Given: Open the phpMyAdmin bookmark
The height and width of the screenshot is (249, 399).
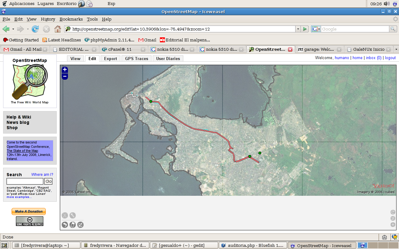Looking at the screenshot, I should click(x=109, y=40).
